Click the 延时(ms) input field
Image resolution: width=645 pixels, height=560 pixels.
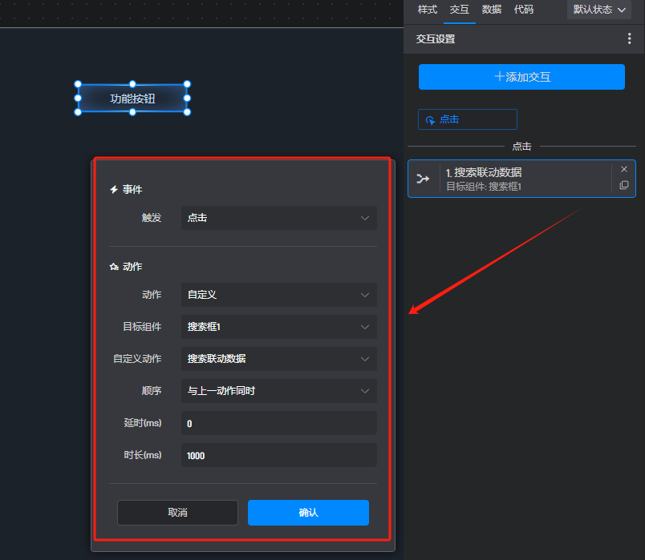[x=279, y=423]
